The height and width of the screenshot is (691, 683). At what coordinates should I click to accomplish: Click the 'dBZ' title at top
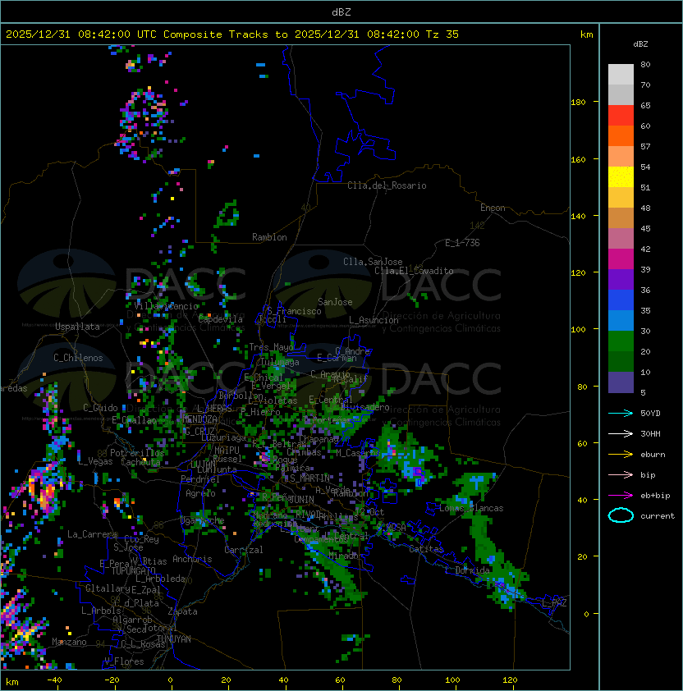point(341,11)
